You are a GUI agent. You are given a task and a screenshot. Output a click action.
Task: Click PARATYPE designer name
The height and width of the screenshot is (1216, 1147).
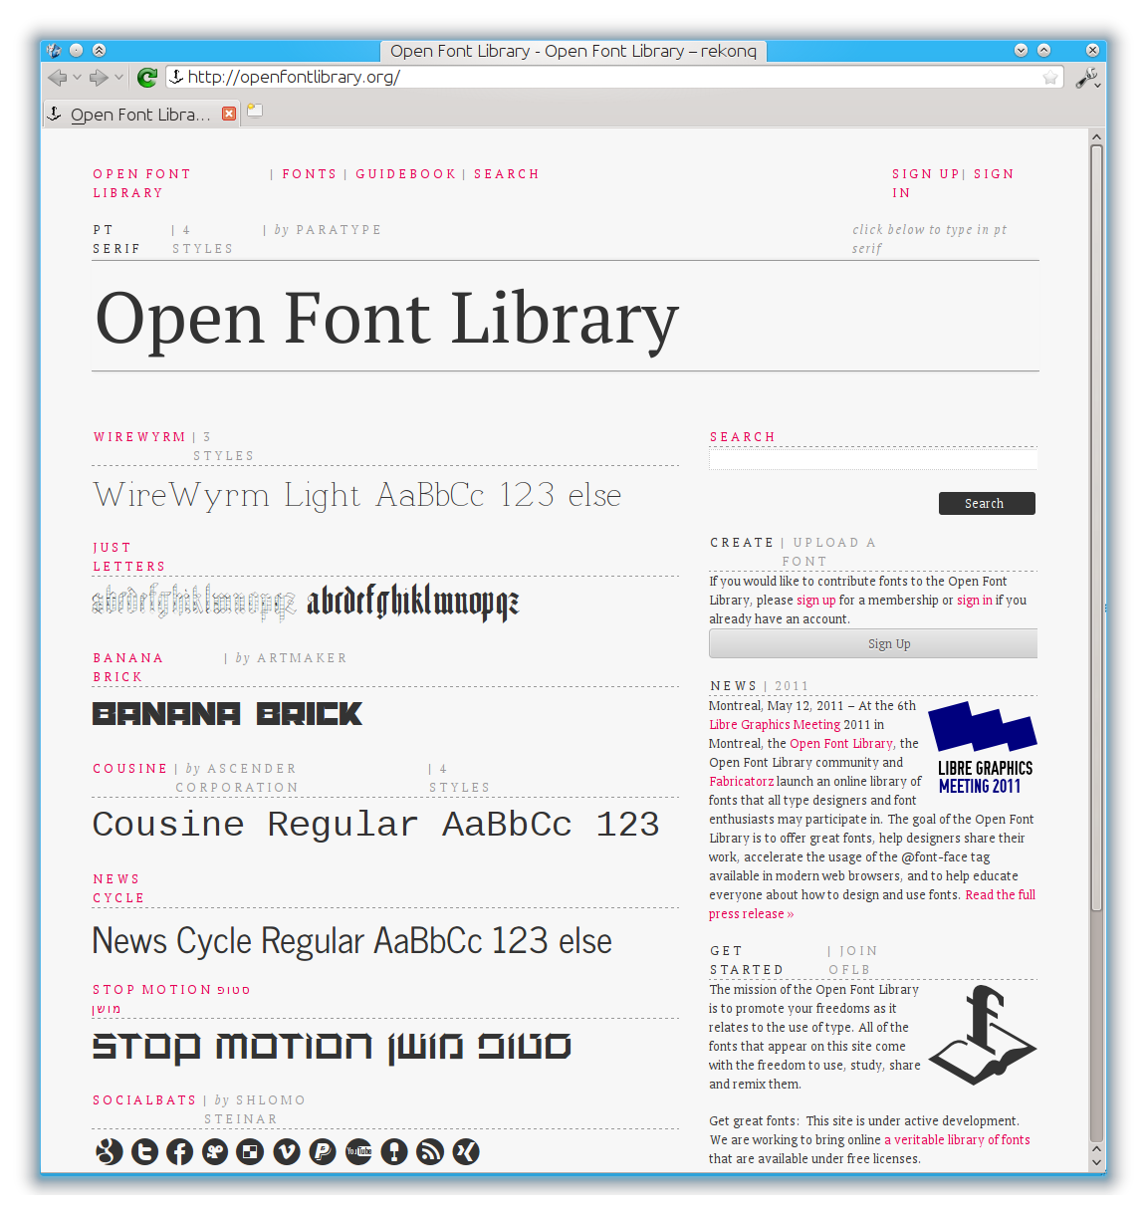click(x=339, y=230)
